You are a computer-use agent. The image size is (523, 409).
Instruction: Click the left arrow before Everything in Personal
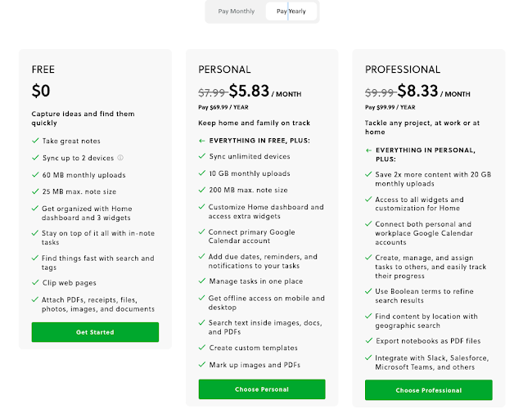point(368,150)
